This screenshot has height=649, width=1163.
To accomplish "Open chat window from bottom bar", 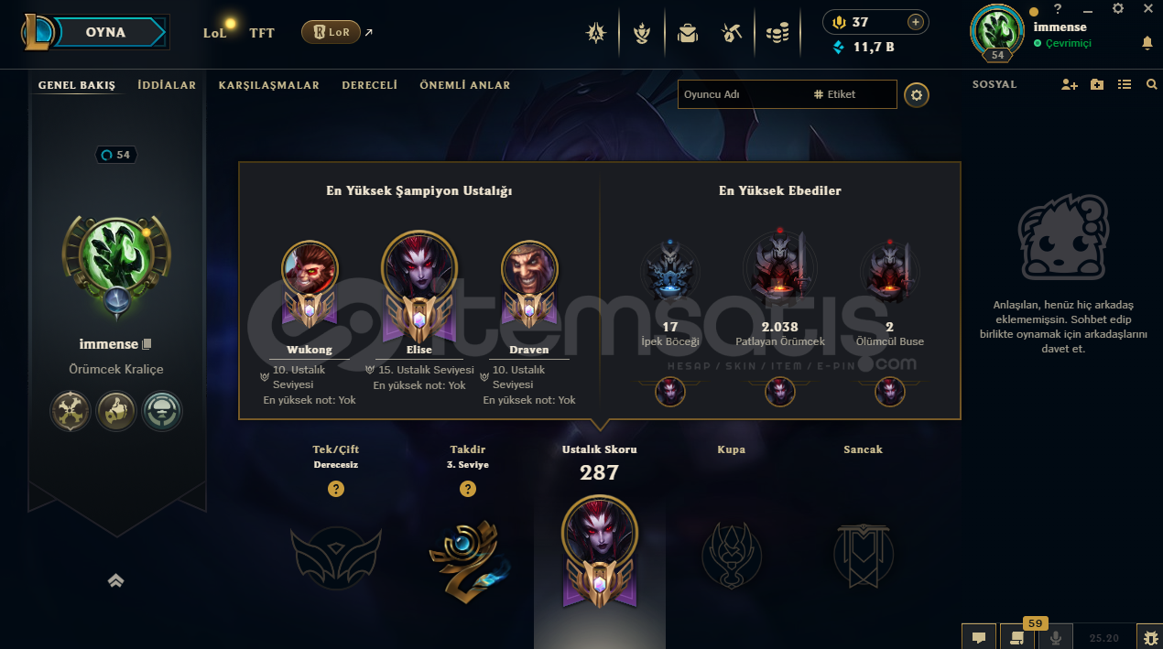I will [x=978, y=637].
